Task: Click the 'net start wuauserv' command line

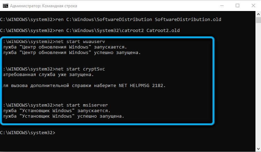Action: coord(54,42)
